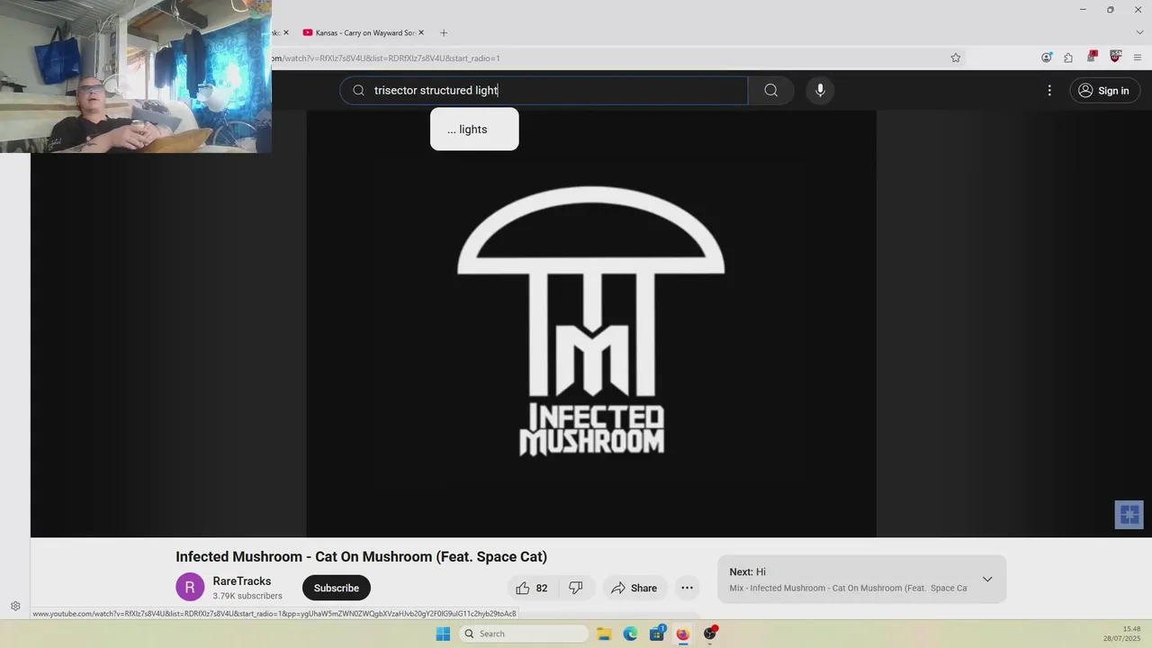Click the '3.79K subscribers' text
Image resolution: width=1152 pixels, height=648 pixels.
(x=247, y=596)
